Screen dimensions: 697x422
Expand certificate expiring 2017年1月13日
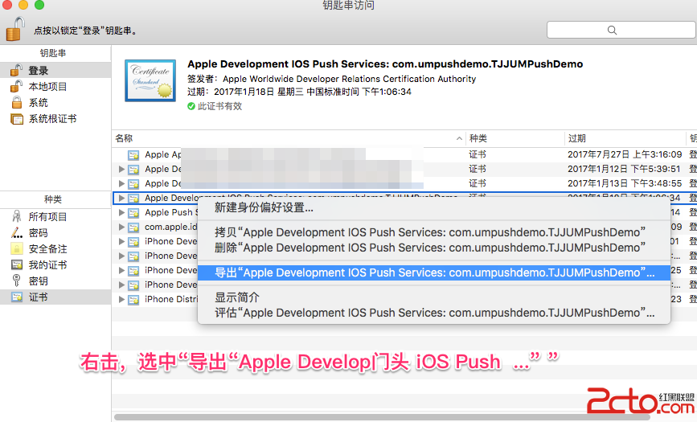click(x=121, y=183)
